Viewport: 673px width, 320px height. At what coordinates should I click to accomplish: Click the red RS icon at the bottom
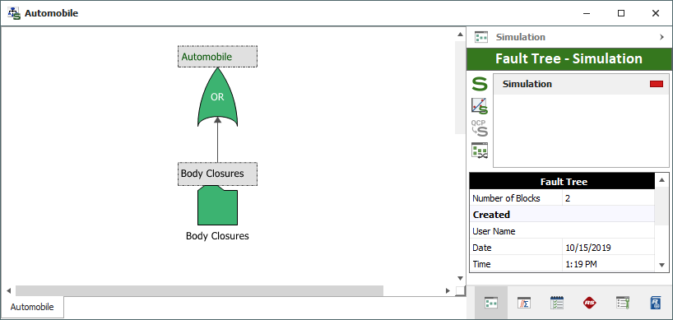click(590, 303)
